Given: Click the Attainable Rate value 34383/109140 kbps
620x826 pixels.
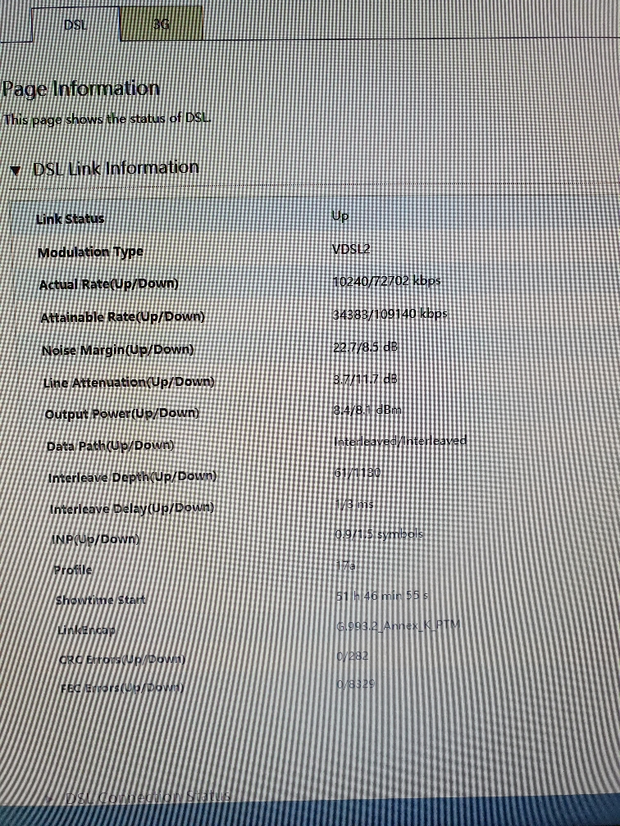Looking at the screenshot, I should click(390, 314).
